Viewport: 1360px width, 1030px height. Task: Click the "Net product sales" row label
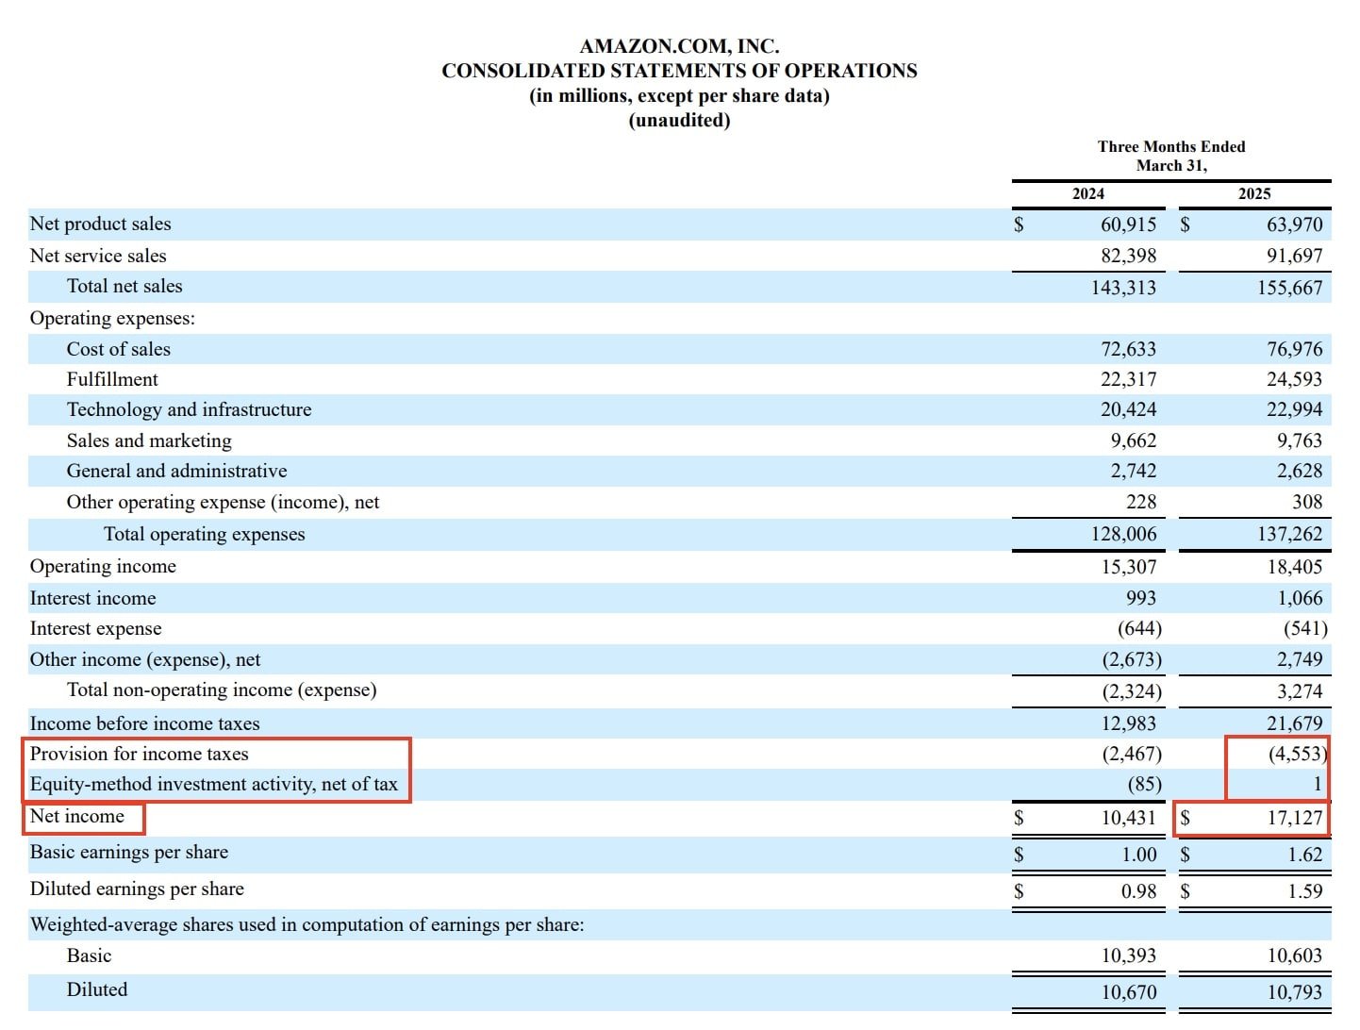[101, 224]
